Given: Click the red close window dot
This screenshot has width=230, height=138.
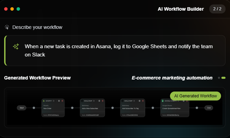Looking at the screenshot, I should tap(6, 9).
